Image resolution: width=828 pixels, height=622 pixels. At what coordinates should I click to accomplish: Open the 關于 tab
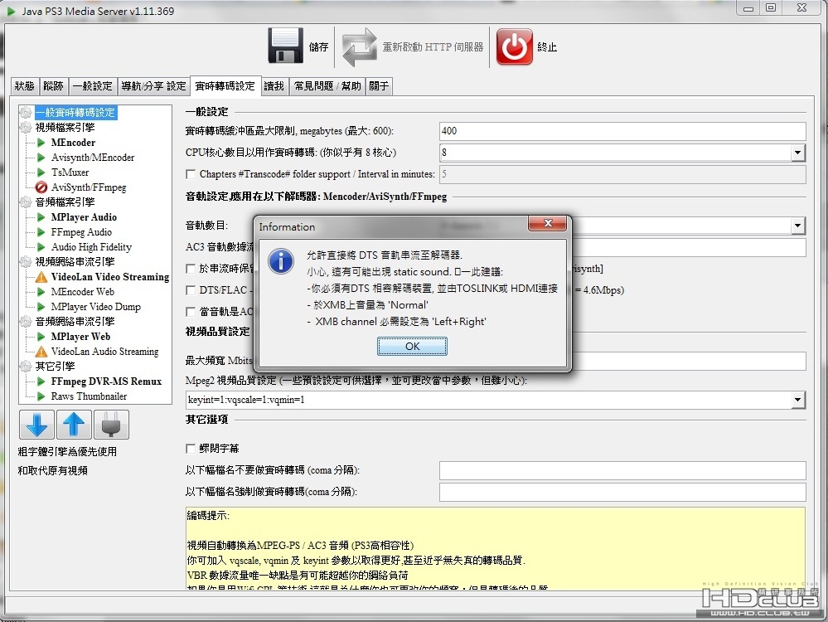coord(379,86)
